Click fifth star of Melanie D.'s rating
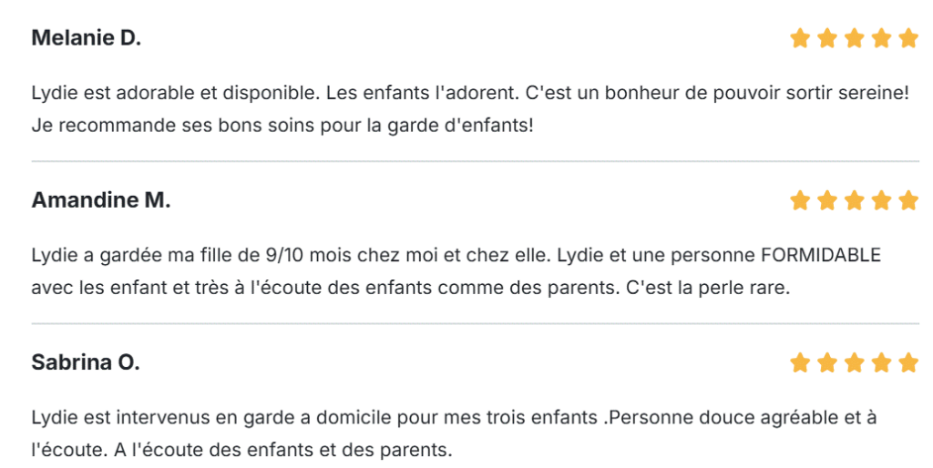933x468 pixels. click(908, 38)
